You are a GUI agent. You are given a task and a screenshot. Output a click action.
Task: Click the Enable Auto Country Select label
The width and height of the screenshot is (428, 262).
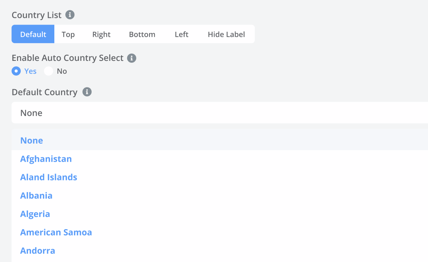coord(68,58)
